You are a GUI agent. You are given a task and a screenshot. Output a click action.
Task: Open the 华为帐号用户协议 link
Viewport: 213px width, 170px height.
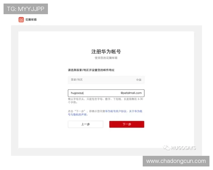[x=116, y=111]
